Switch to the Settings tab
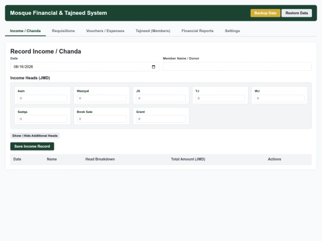Viewport: 322px width, 241px height. pos(233,31)
